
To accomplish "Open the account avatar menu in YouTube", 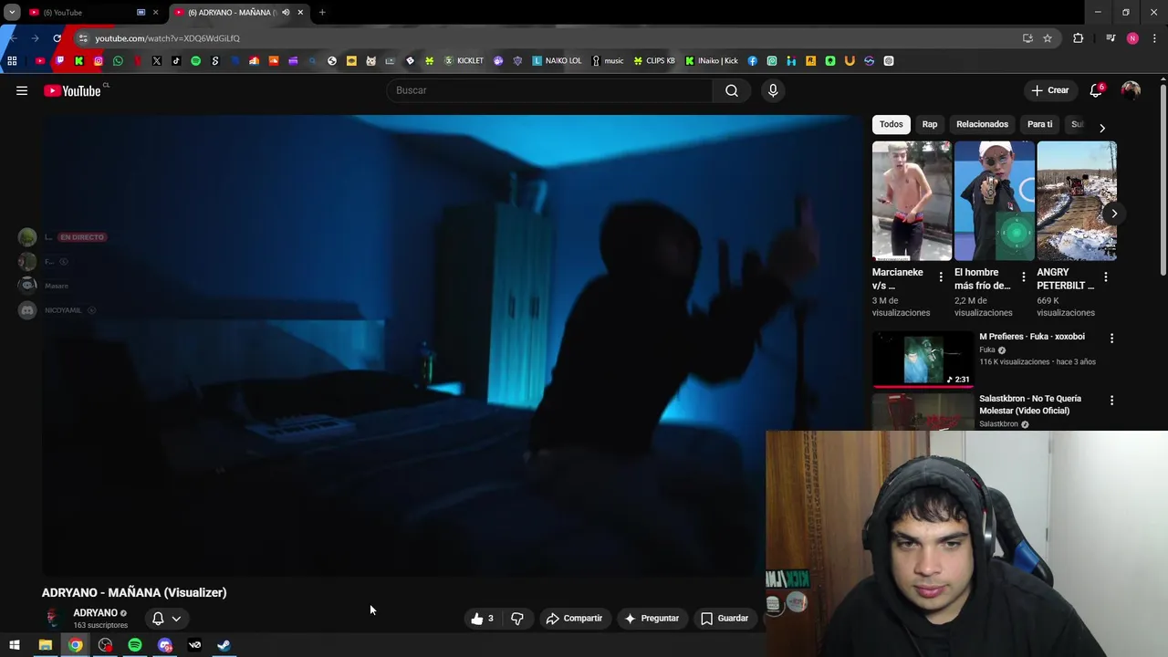I will pos(1131,90).
